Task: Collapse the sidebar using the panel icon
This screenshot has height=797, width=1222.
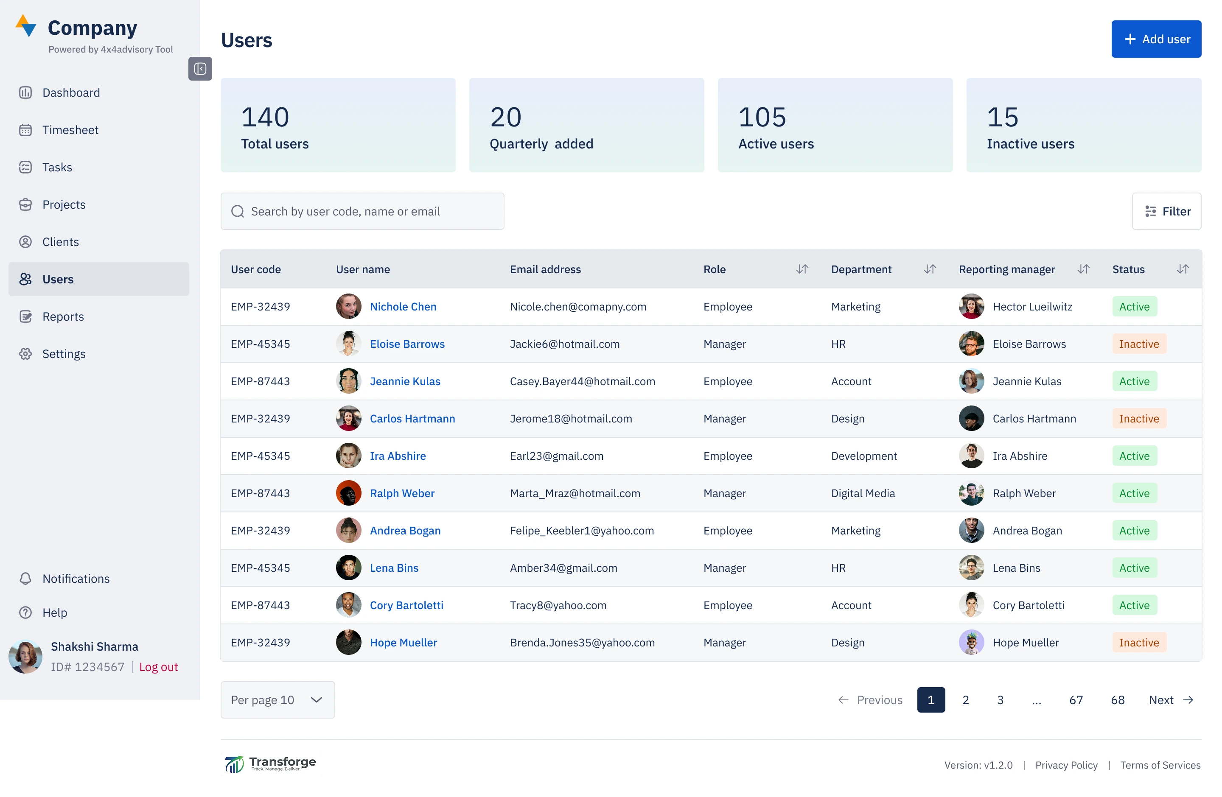Action: (200, 69)
